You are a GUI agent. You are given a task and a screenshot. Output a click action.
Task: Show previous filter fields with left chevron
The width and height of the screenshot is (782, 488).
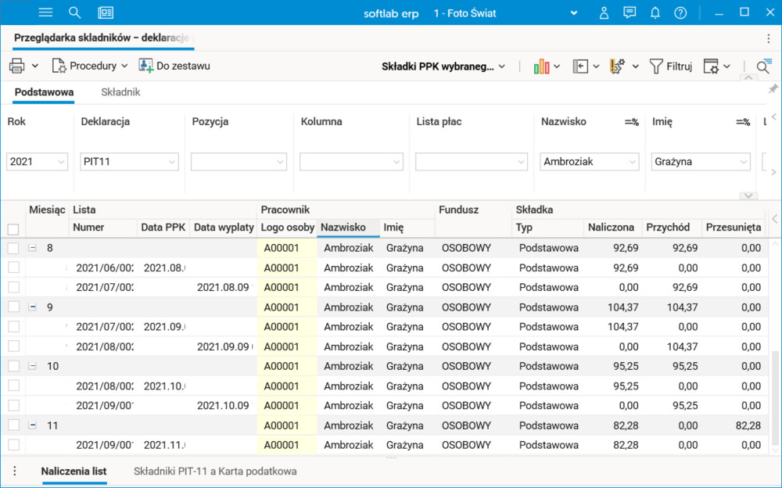point(774,117)
